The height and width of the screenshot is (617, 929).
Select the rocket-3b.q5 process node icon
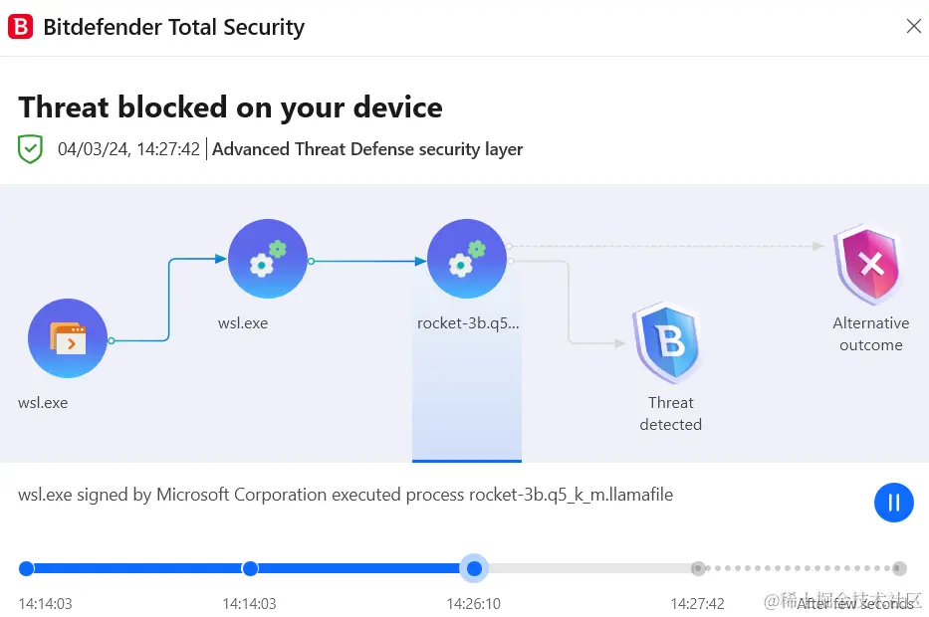click(x=467, y=260)
